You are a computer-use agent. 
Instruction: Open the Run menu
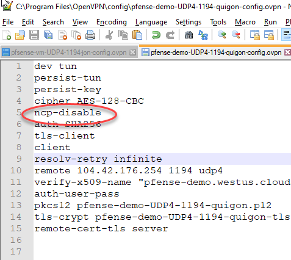pos(270,22)
